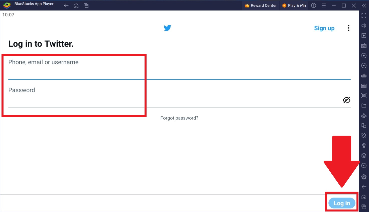Toggle password visibility eye icon
Viewport: 369px width, 212px height.
coord(346,100)
